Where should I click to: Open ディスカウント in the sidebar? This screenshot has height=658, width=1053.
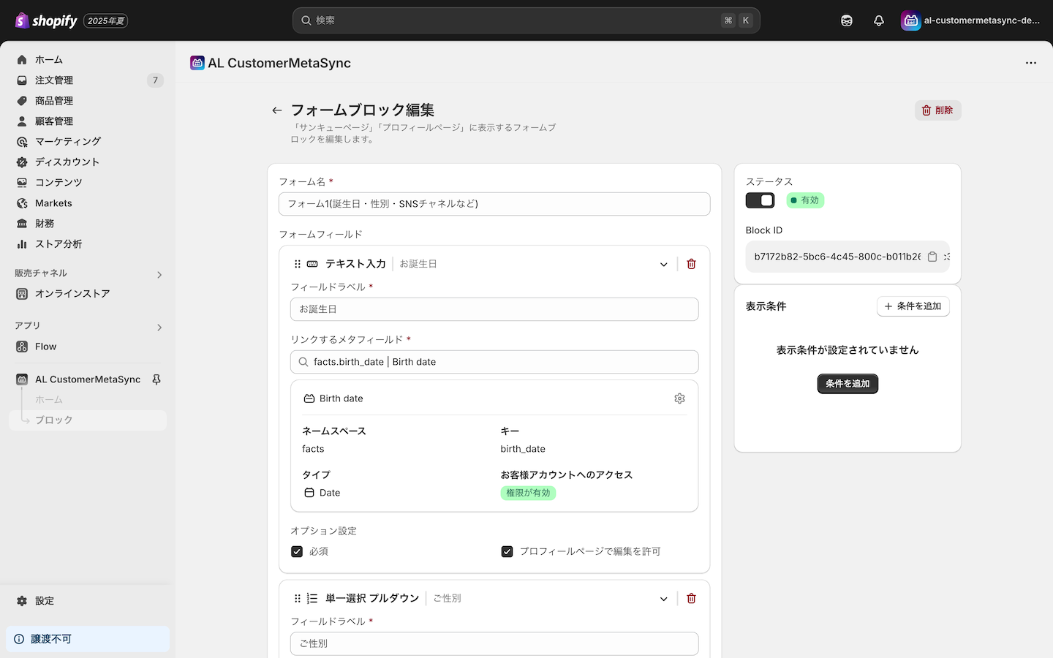(88, 162)
